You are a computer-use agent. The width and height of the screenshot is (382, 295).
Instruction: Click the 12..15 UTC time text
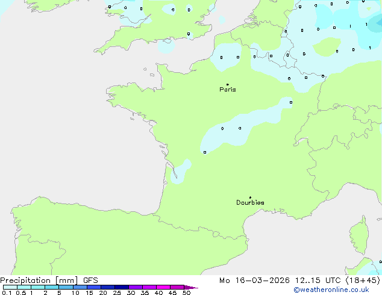coord(316,281)
